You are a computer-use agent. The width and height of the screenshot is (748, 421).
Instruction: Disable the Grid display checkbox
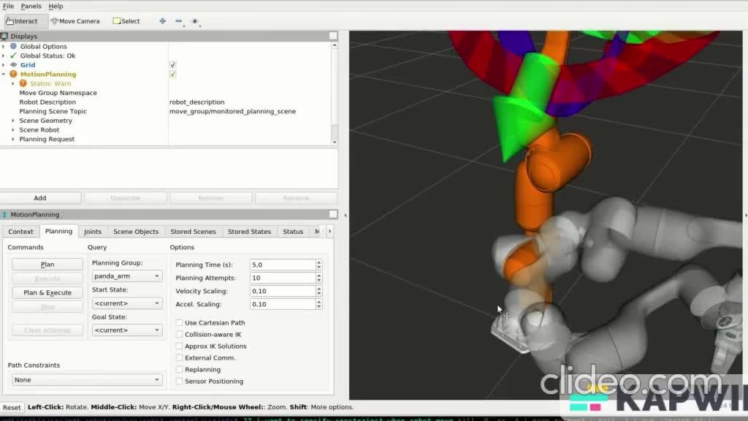coord(173,65)
